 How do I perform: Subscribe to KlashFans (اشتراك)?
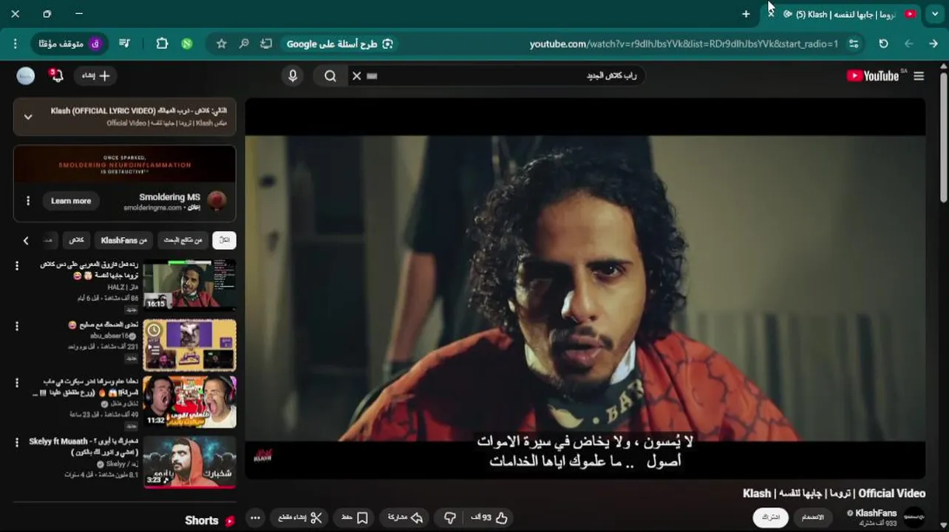(771, 517)
